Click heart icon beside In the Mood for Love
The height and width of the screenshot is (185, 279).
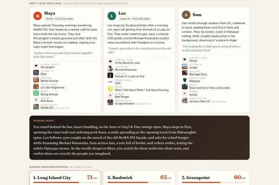click(x=110, y=62)
